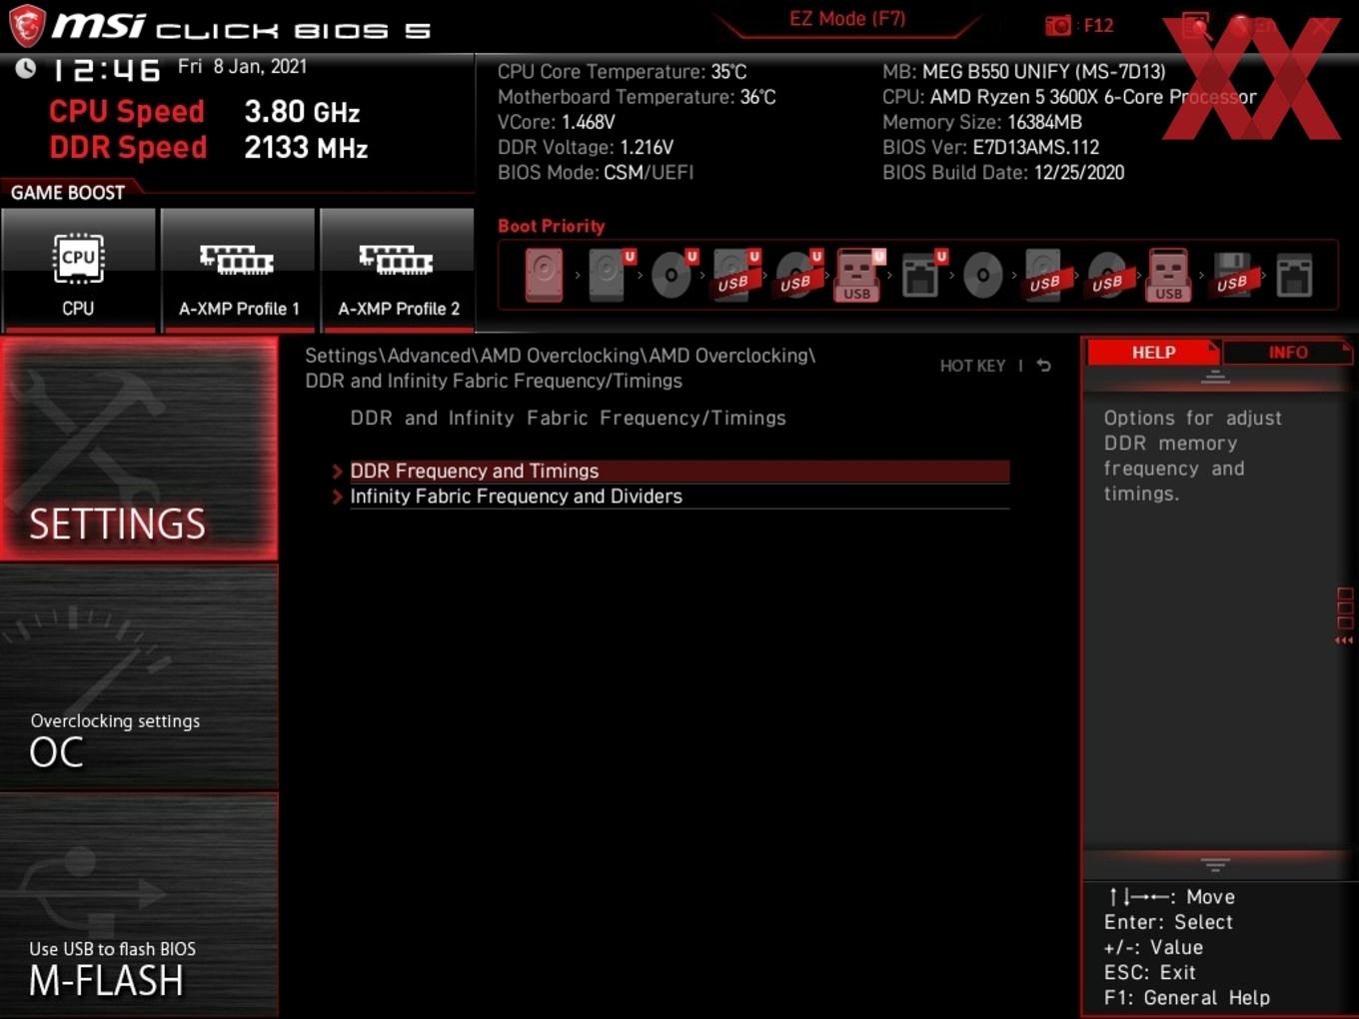1359x1019 pixels.
Task: Click the stacked squares icon on the right edge
Action: tap(1345, 609)
